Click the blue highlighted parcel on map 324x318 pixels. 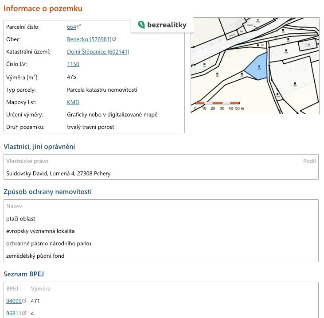click(258, 67)
